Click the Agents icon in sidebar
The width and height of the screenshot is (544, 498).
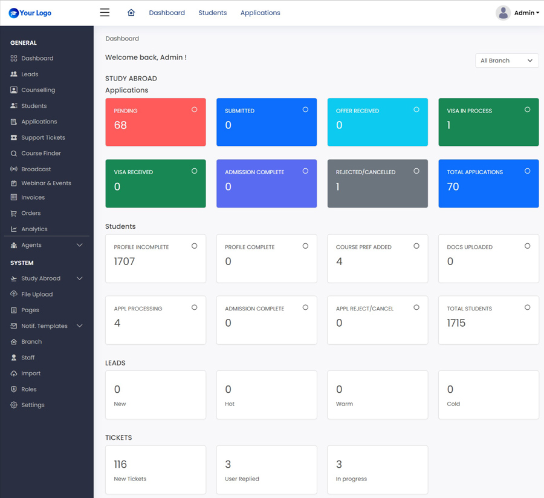tap(13, 245)
